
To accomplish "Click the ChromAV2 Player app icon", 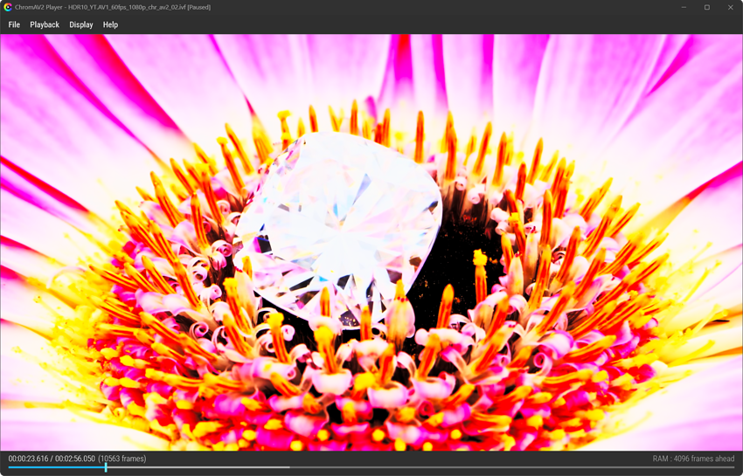I will click(8, 7).
